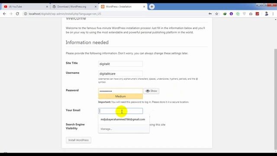Image resolution: width=277 pixels, height=156 pixels.
Task: Click the Username field containing digitalitcare
Action: pyautogui.click(x=120, y=74)
